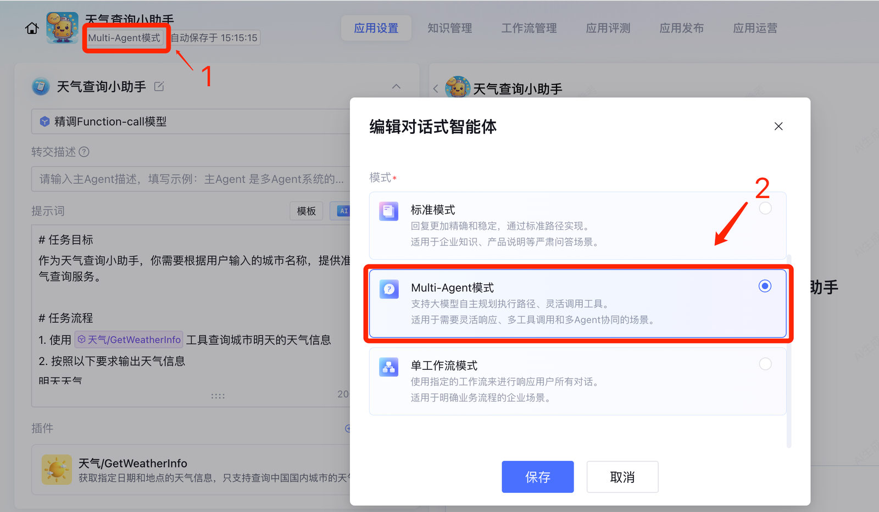This screenshot has height=512, width=879.
Task: Click the back chevron in preview panel
Action: [436, 89]
